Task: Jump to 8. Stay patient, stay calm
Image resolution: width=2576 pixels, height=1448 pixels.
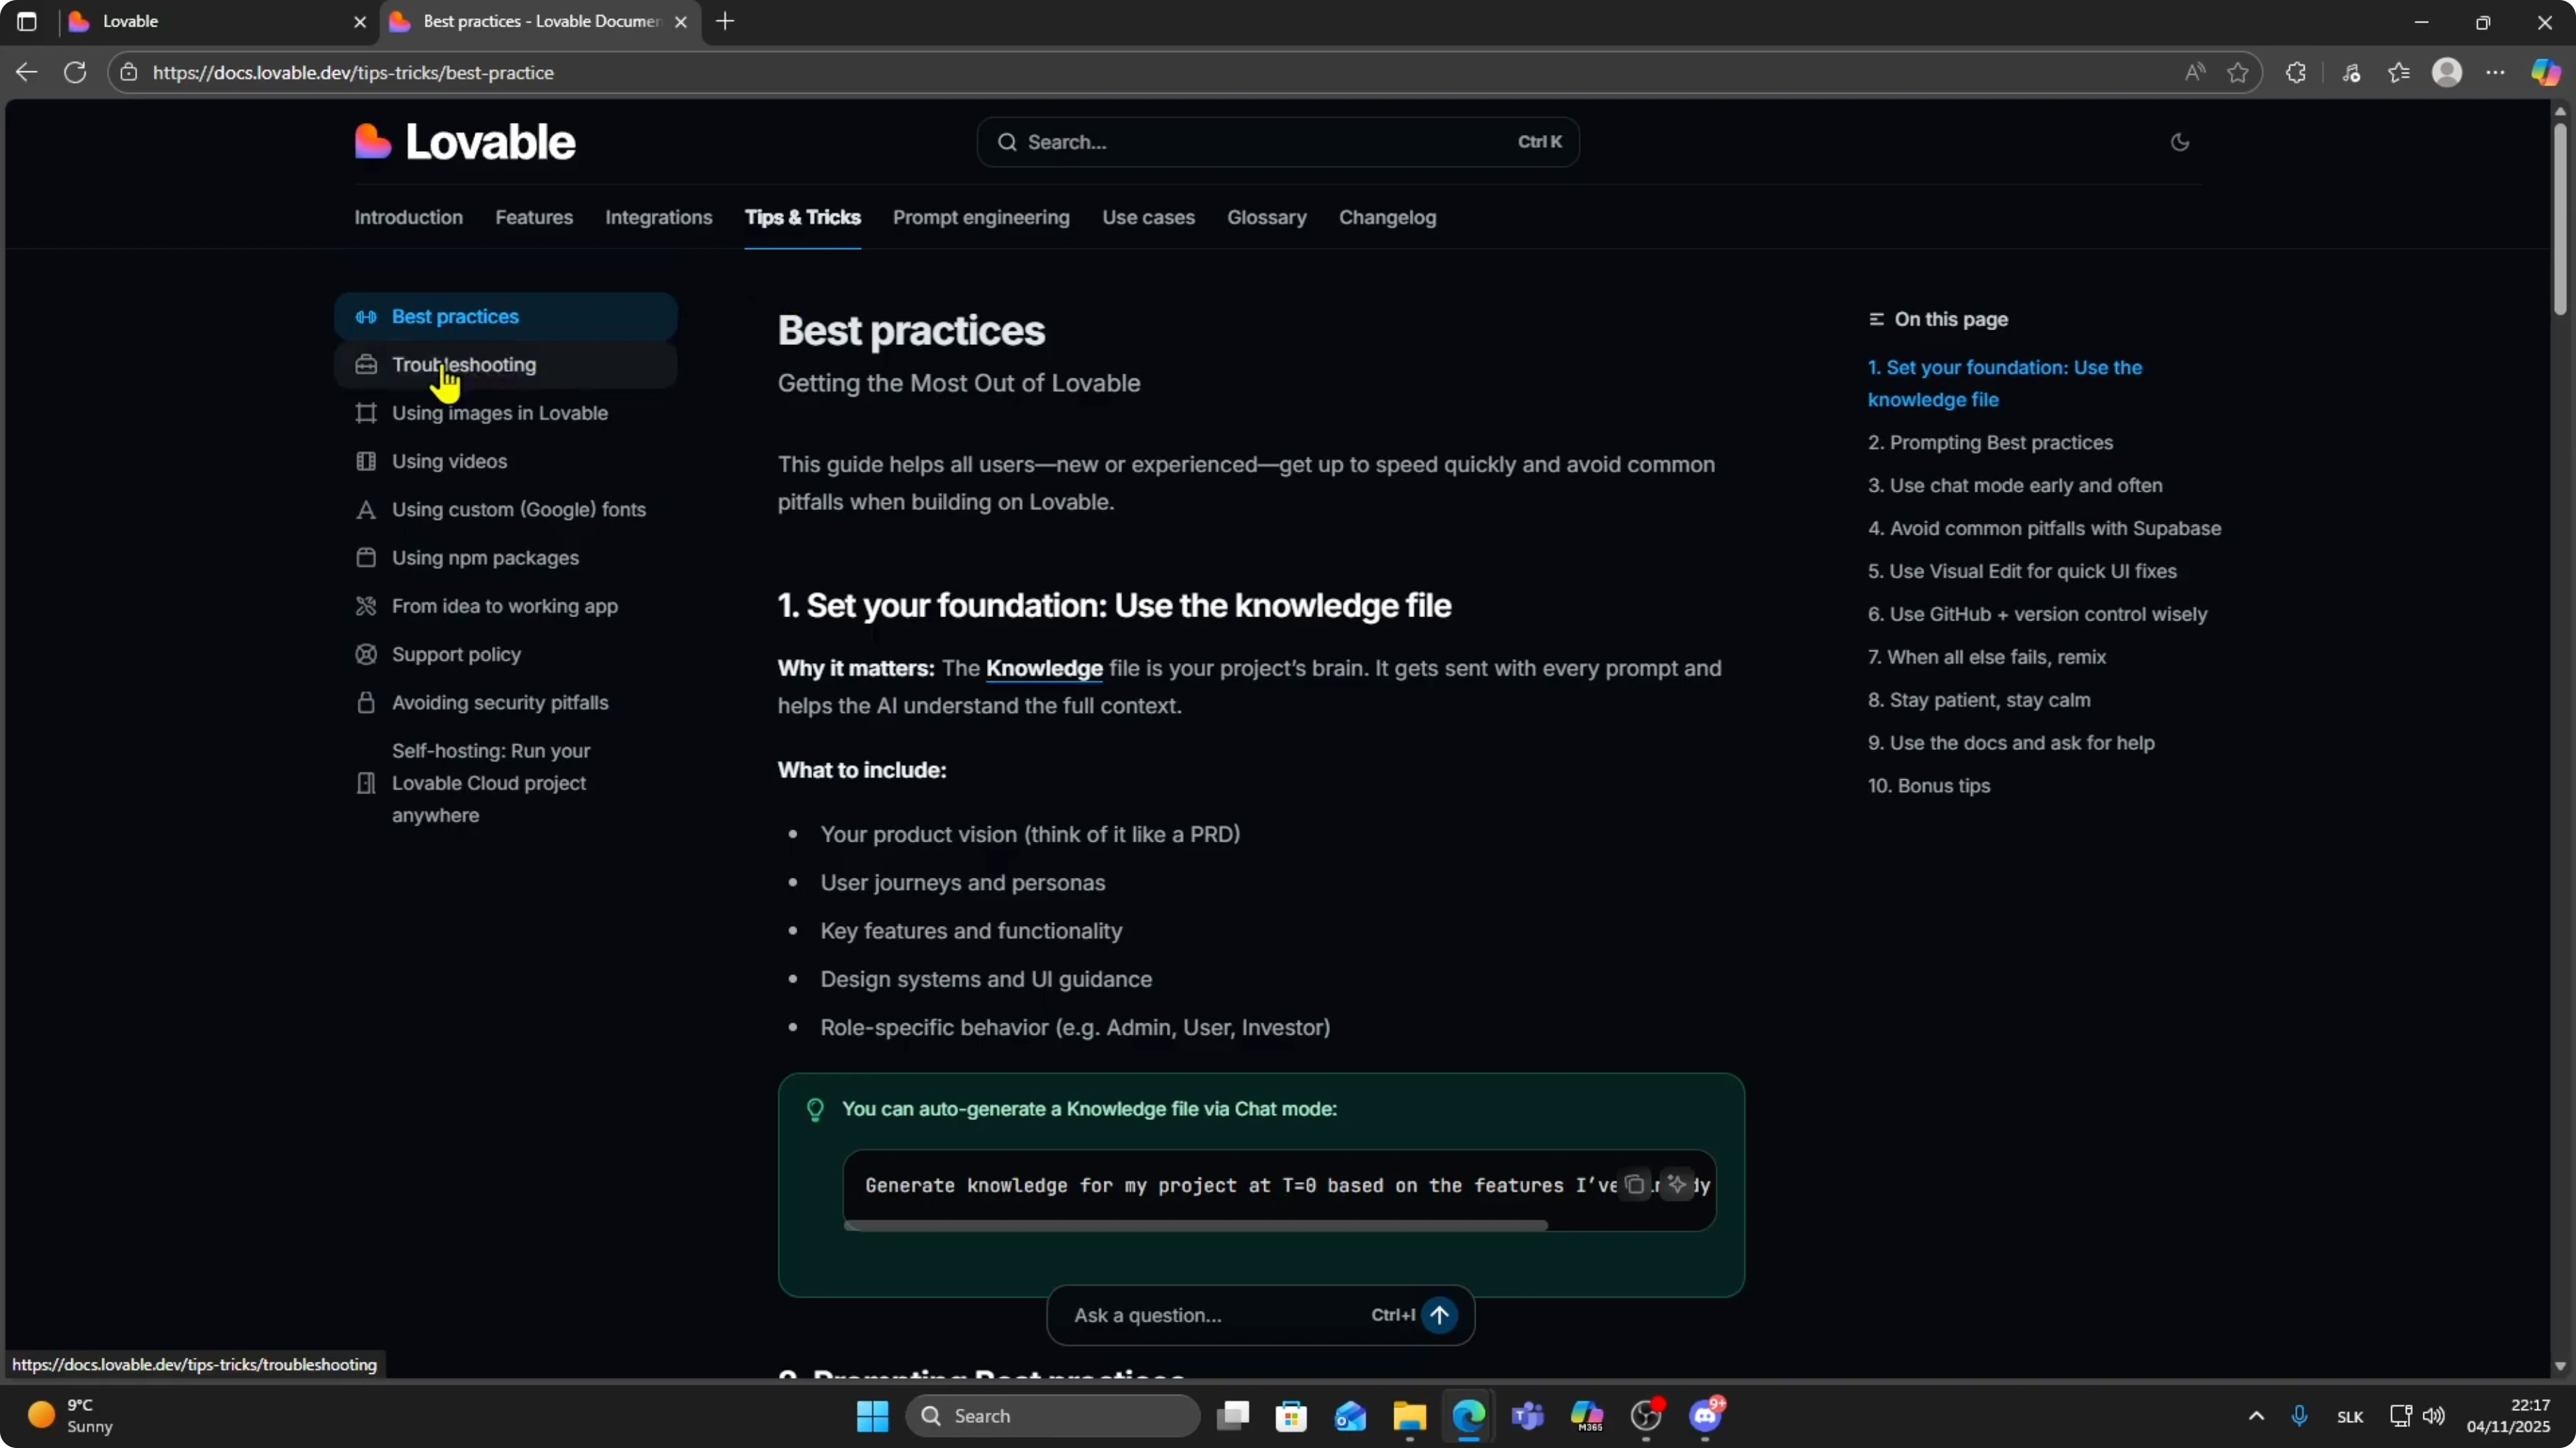Action: click(x=1979, y=700)
